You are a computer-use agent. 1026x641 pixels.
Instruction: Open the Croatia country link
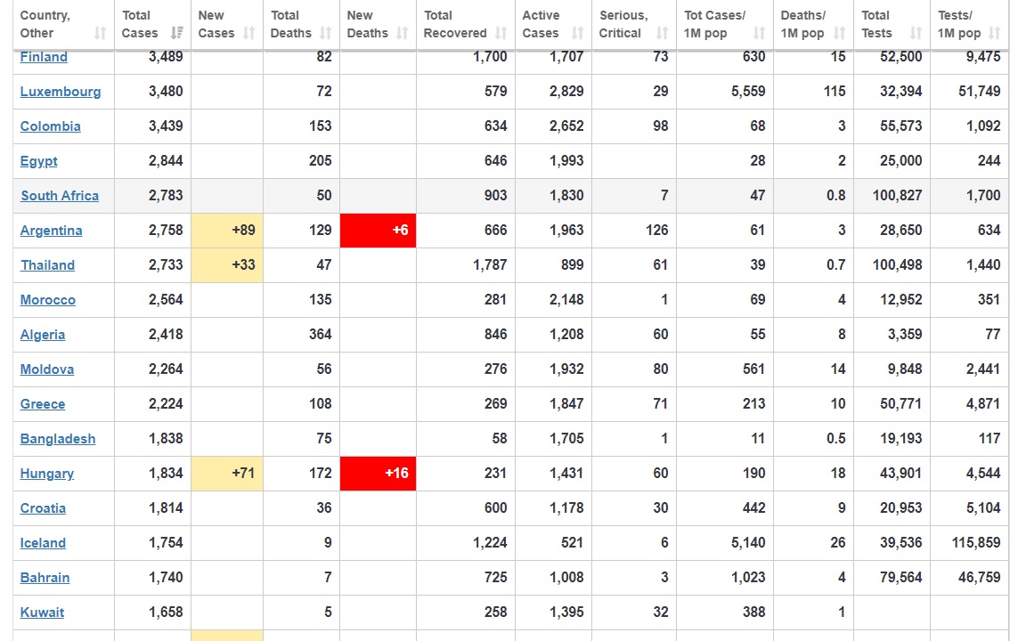pyautogui.click(x=43, y=507)
